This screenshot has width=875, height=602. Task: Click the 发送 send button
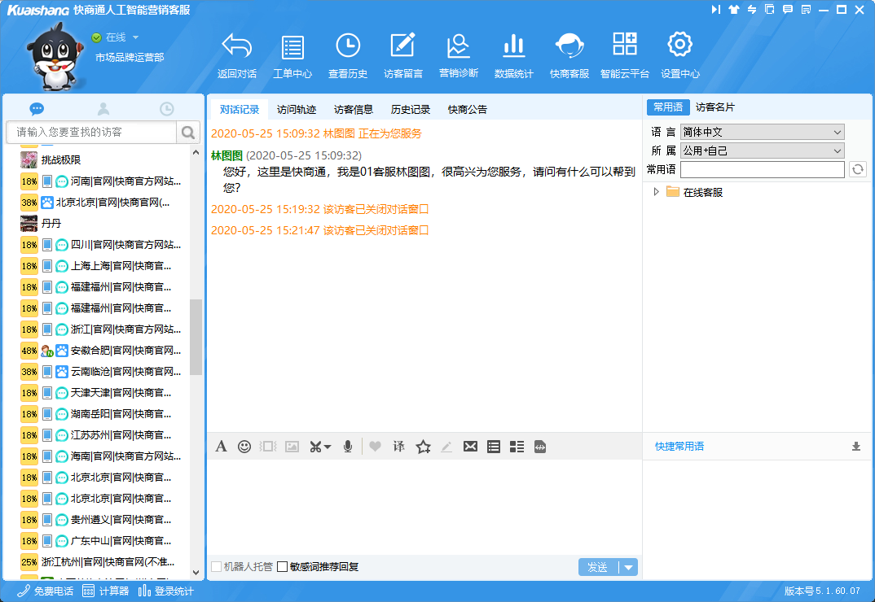point(598,567)
